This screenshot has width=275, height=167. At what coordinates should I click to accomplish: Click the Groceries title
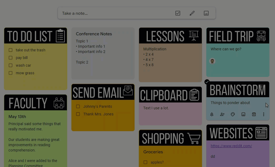point(153,152)
